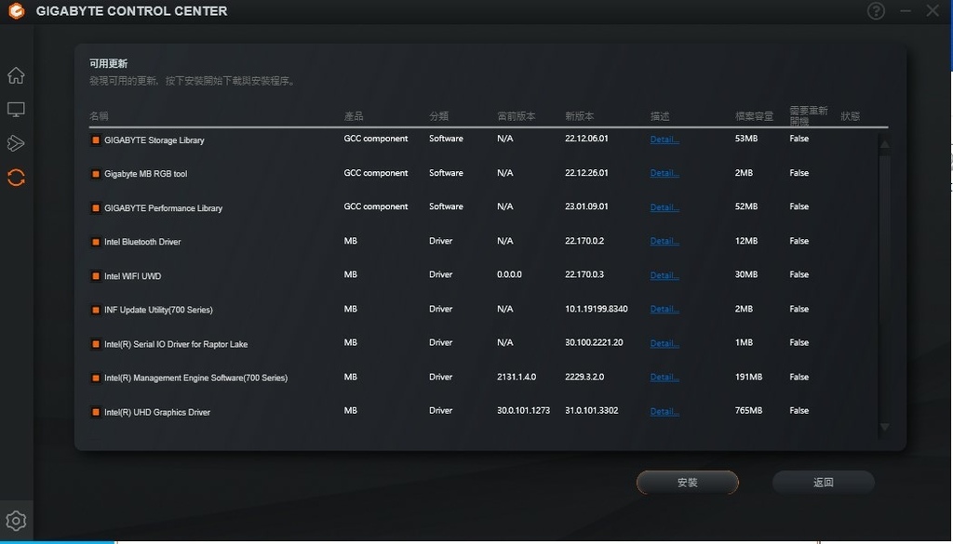The height and width of the screenshot is (544, 953).
Task: Click the scroll down arrow of the update list
Action: coord(884,428)
